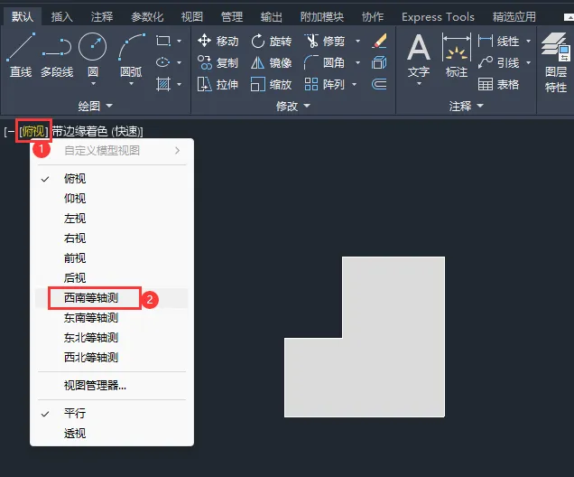The width and height of the screenshot is (574, 477).
Task: Switch to the Express Tools tab
Action: (438, 17)
